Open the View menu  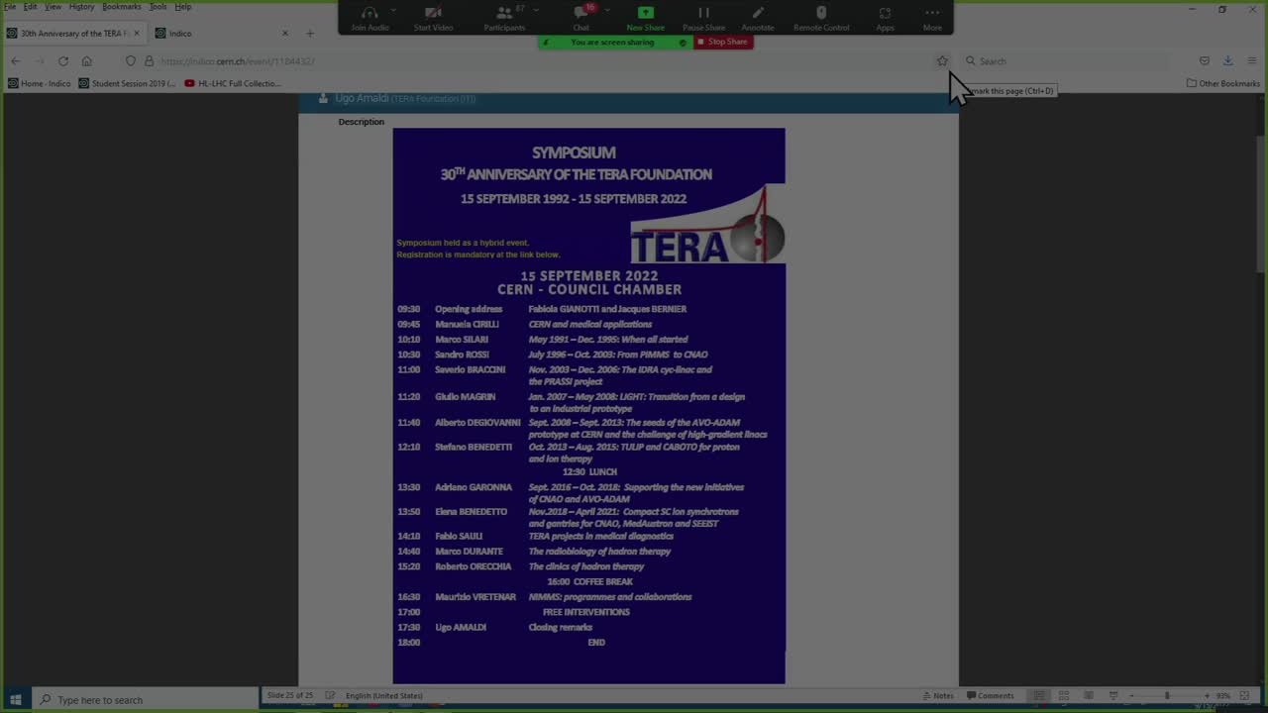pos(53,7)
